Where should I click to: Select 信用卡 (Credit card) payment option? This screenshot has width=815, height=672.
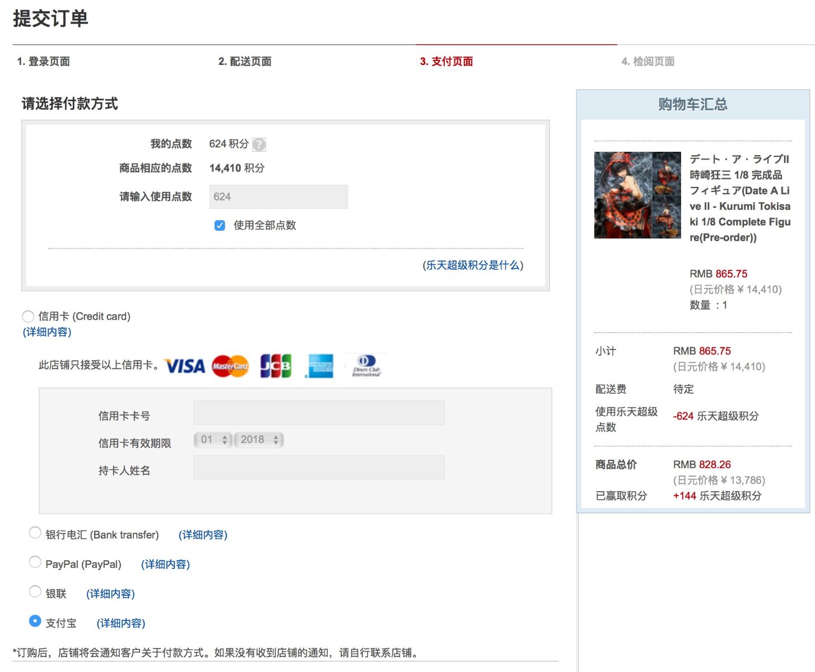pos(28,316)
